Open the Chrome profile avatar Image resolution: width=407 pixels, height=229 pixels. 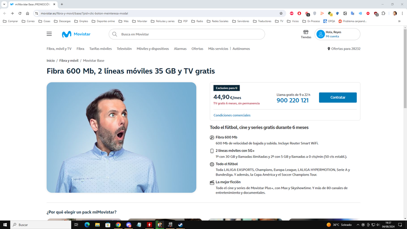[x=394, y=13]
